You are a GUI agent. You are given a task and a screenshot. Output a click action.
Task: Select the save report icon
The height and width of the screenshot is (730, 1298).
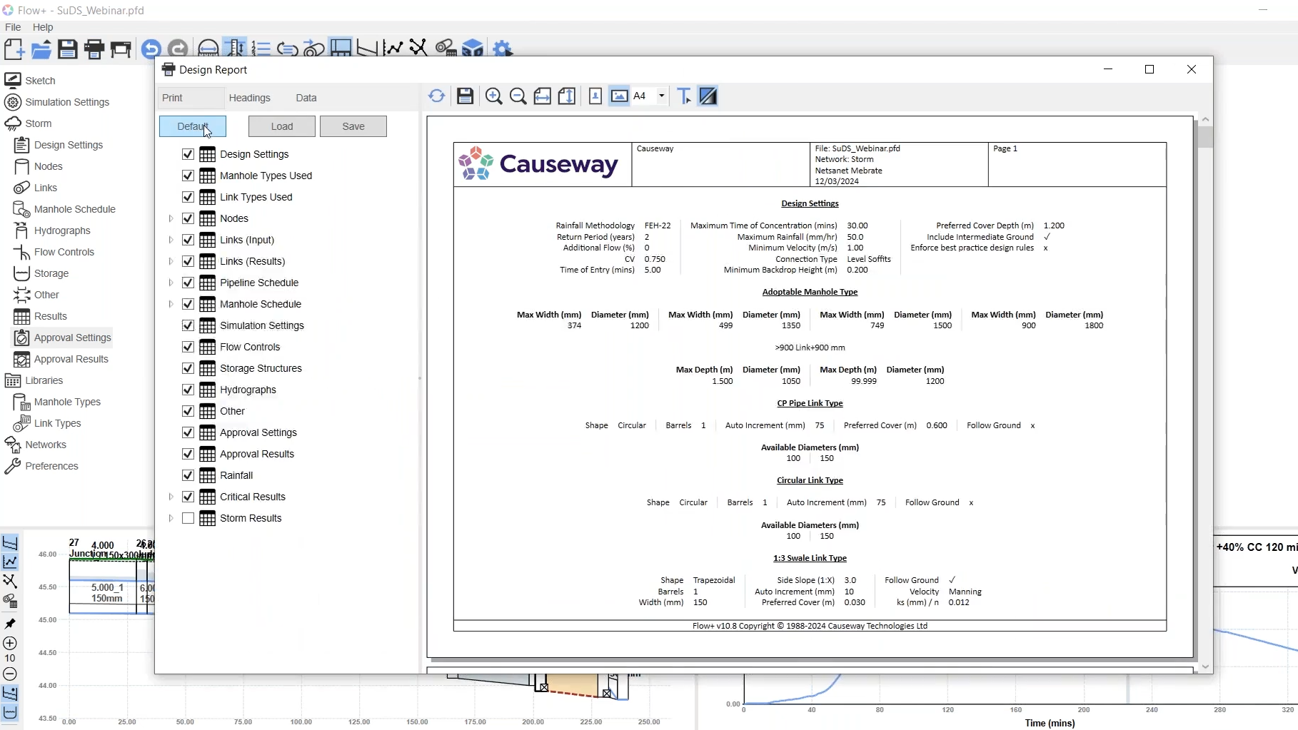coord(465,96)
